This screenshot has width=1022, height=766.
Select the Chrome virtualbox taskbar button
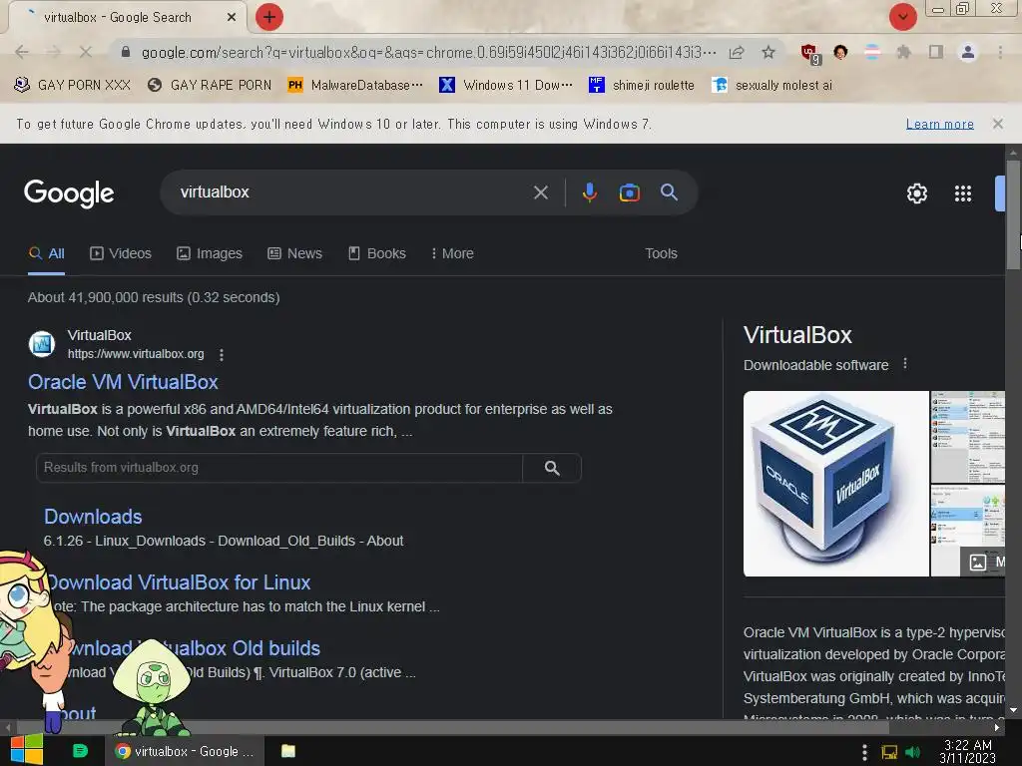185,751
